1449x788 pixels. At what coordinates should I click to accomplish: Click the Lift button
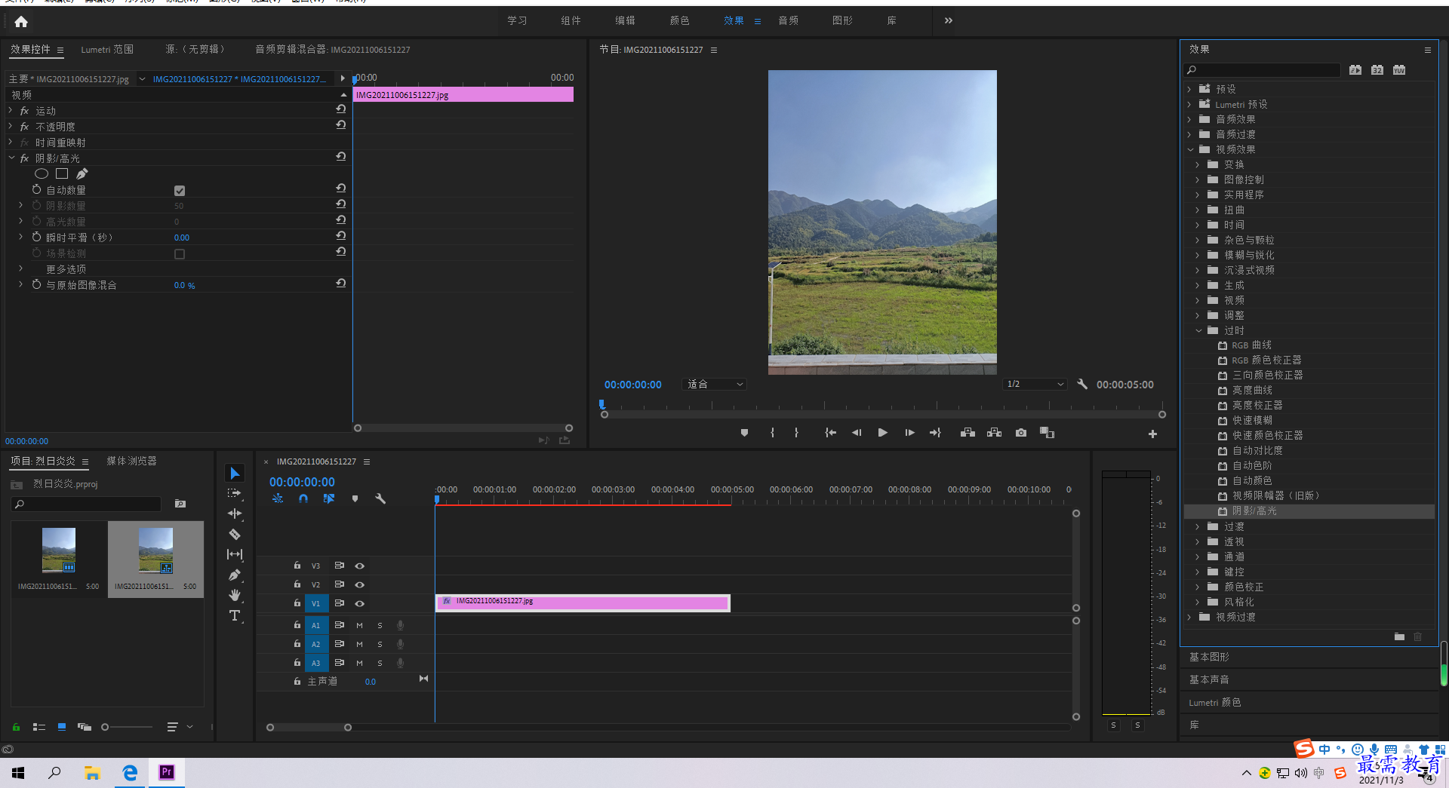tap(968, 433)
